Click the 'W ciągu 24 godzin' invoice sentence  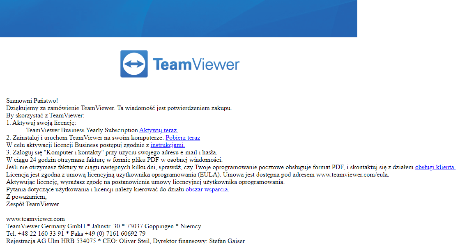coord(115,160)
